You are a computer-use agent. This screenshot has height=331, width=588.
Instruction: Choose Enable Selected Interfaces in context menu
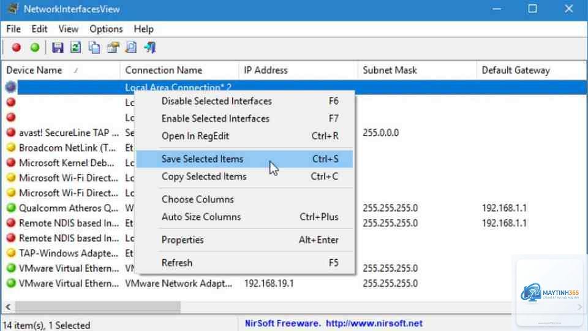(x=244, y=118)
